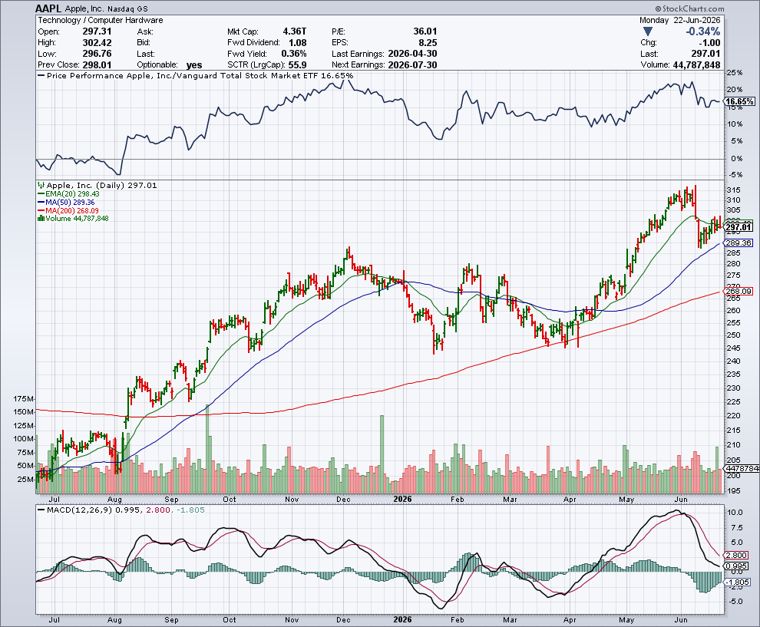
Task: Click the 16.65% axis tag on performance panel
Action: click(x=739, y=101)
